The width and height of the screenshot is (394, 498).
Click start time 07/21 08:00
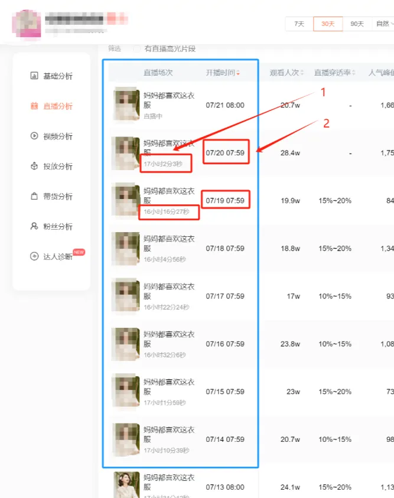tap(225, 105)
